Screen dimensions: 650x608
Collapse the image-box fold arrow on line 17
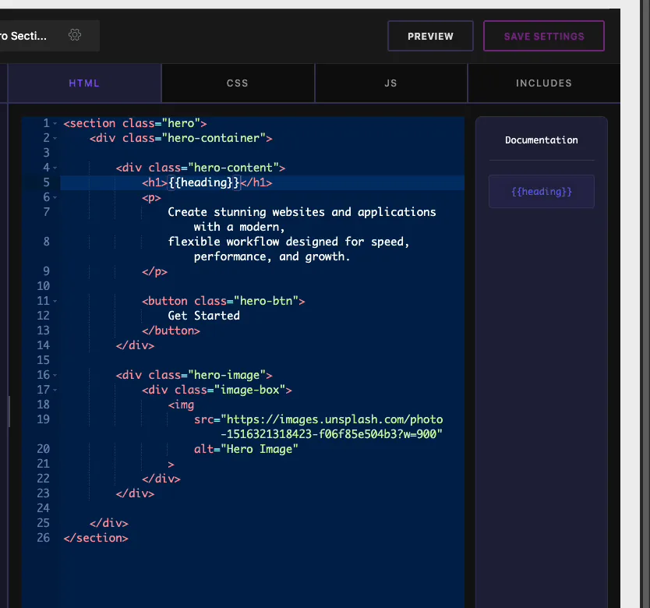coord(55,391)
